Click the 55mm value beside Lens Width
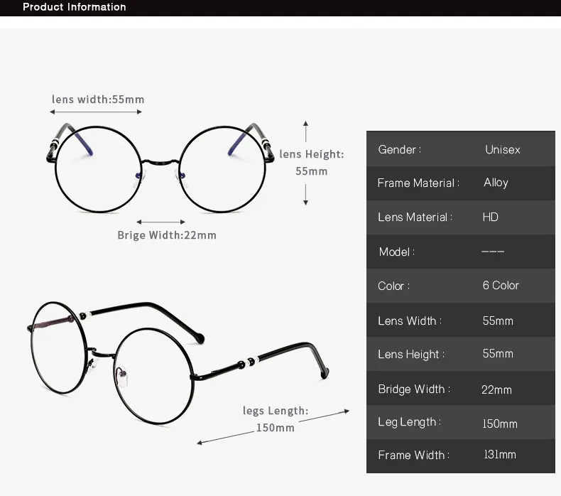The image size is (561, 496). pyautogui.click(x=498, y=320)
